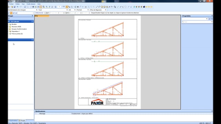Select the Répartition 1 tree item

pos(16,31)
